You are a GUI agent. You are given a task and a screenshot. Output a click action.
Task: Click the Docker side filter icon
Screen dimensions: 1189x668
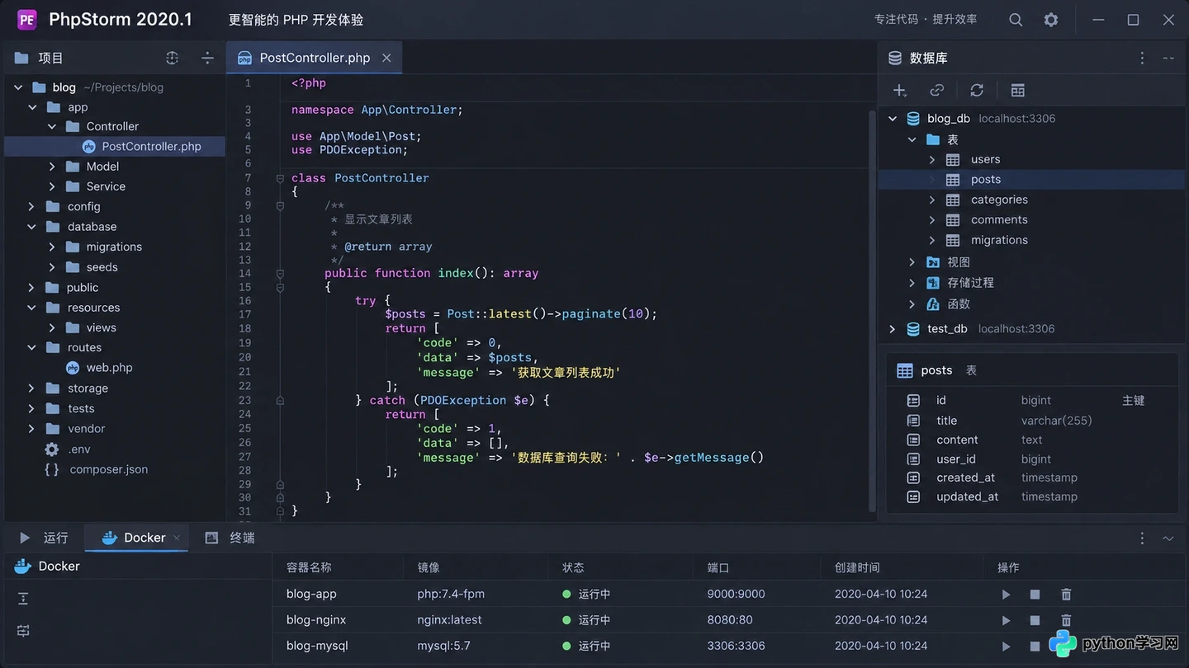pyautogui.click(x=23, y=631)
